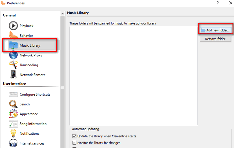Select Music Library in the sidebar
Viewport: 234px width, 148px height.
coord(30,46)
